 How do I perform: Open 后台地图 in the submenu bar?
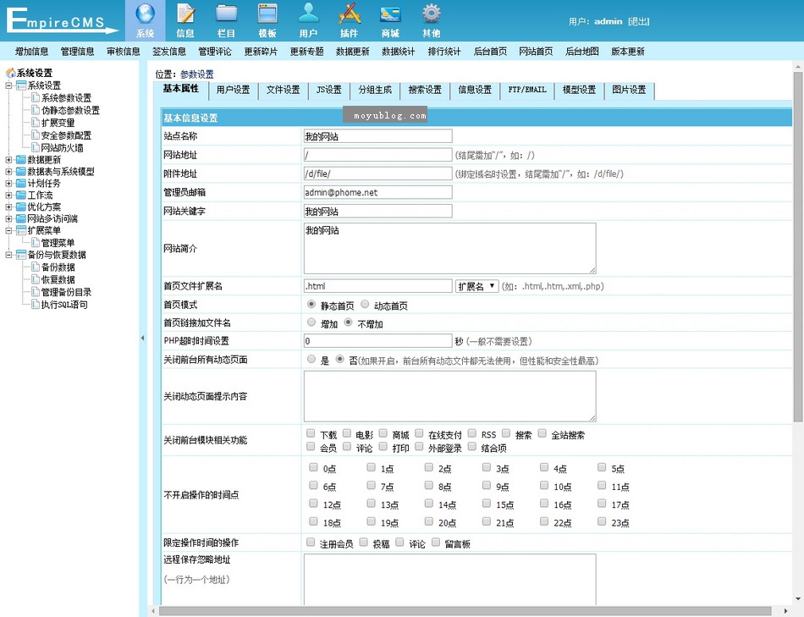(x=582, y=52)
